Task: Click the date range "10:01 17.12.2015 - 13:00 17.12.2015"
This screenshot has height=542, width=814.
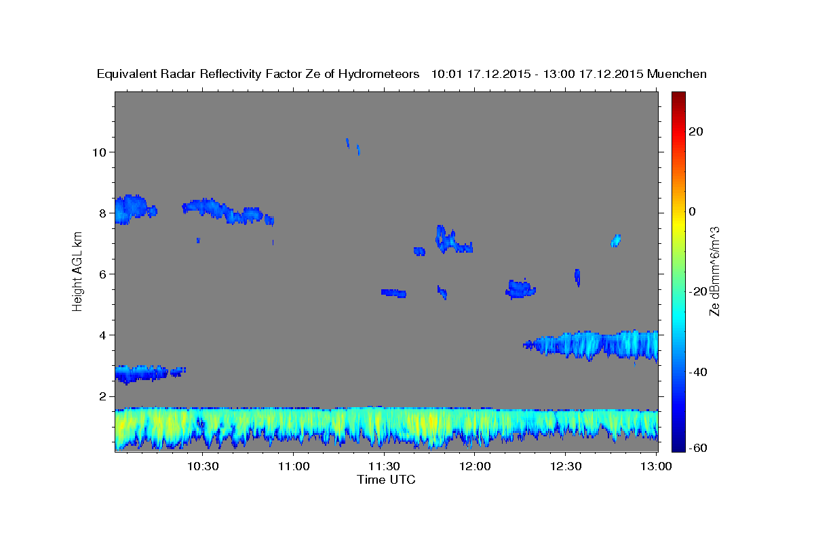Action: [x=537, y=74]
